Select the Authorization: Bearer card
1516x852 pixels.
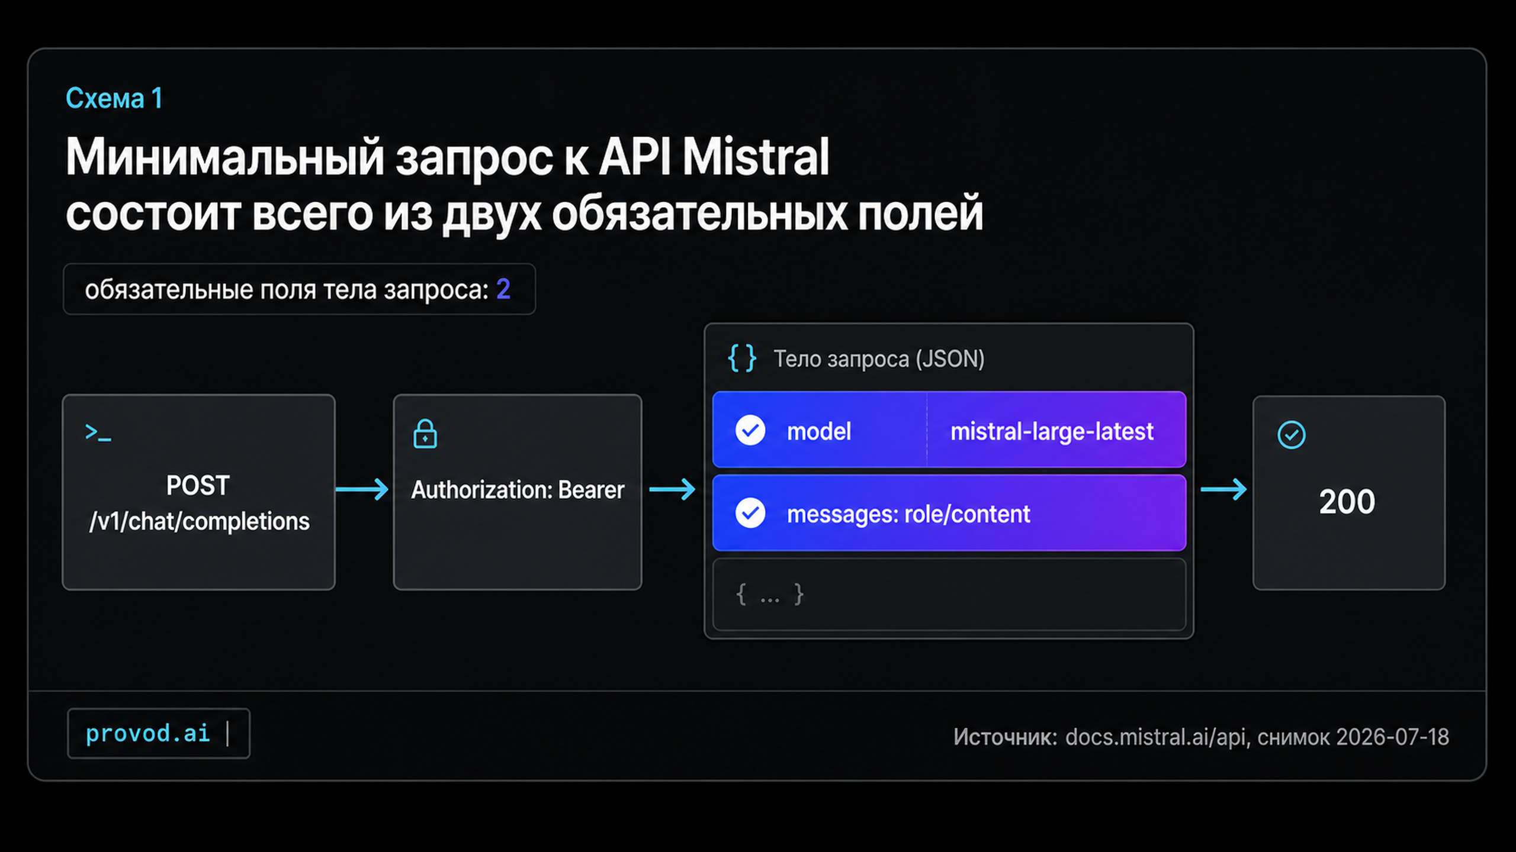pyautogui.click(x=517, y=492)
